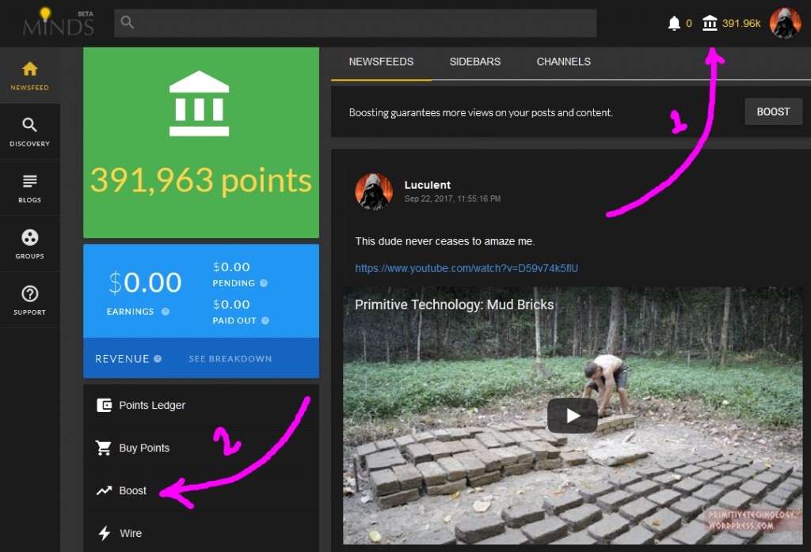This screenshot has height=552, width=811.
Task: Click the top search input field
Action: pyautogui.click(x=355, y=23)
